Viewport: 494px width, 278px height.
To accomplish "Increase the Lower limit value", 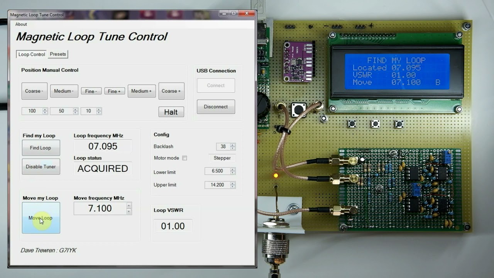I will 233,170.
